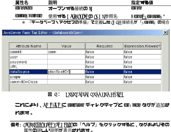Image resolution: width=171 pixels, height=132 pixels.
Task: Click the Value cell for scope
Action: click(66, 77)
